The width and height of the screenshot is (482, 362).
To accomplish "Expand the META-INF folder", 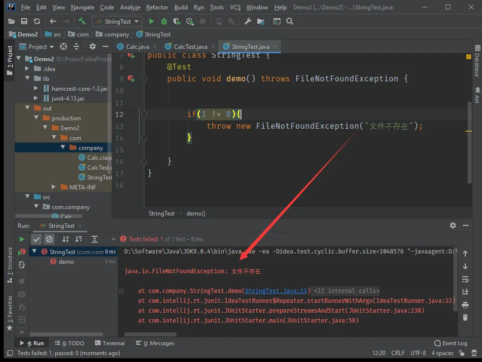I will click(54, 187).
